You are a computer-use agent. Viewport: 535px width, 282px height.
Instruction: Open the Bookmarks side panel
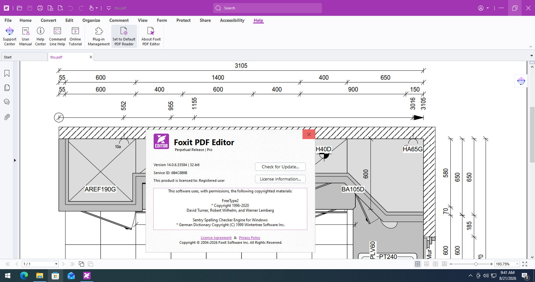(7, 74)
